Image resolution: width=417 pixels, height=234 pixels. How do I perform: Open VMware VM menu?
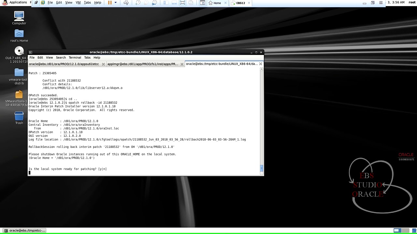coord(78,3)
